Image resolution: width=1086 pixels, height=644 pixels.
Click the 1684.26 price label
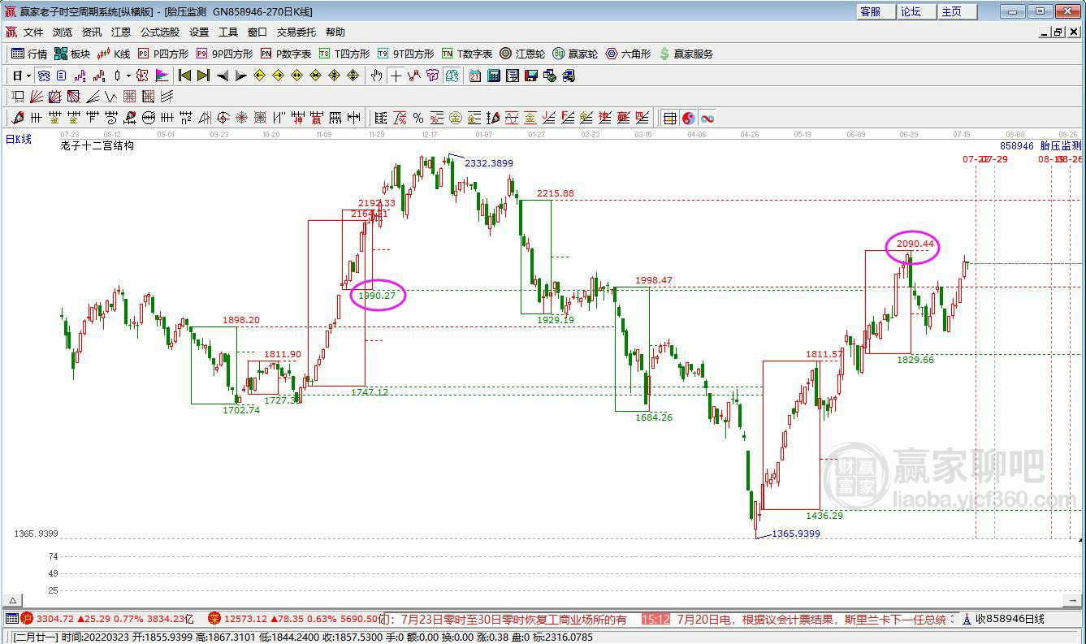coord(654,417)
